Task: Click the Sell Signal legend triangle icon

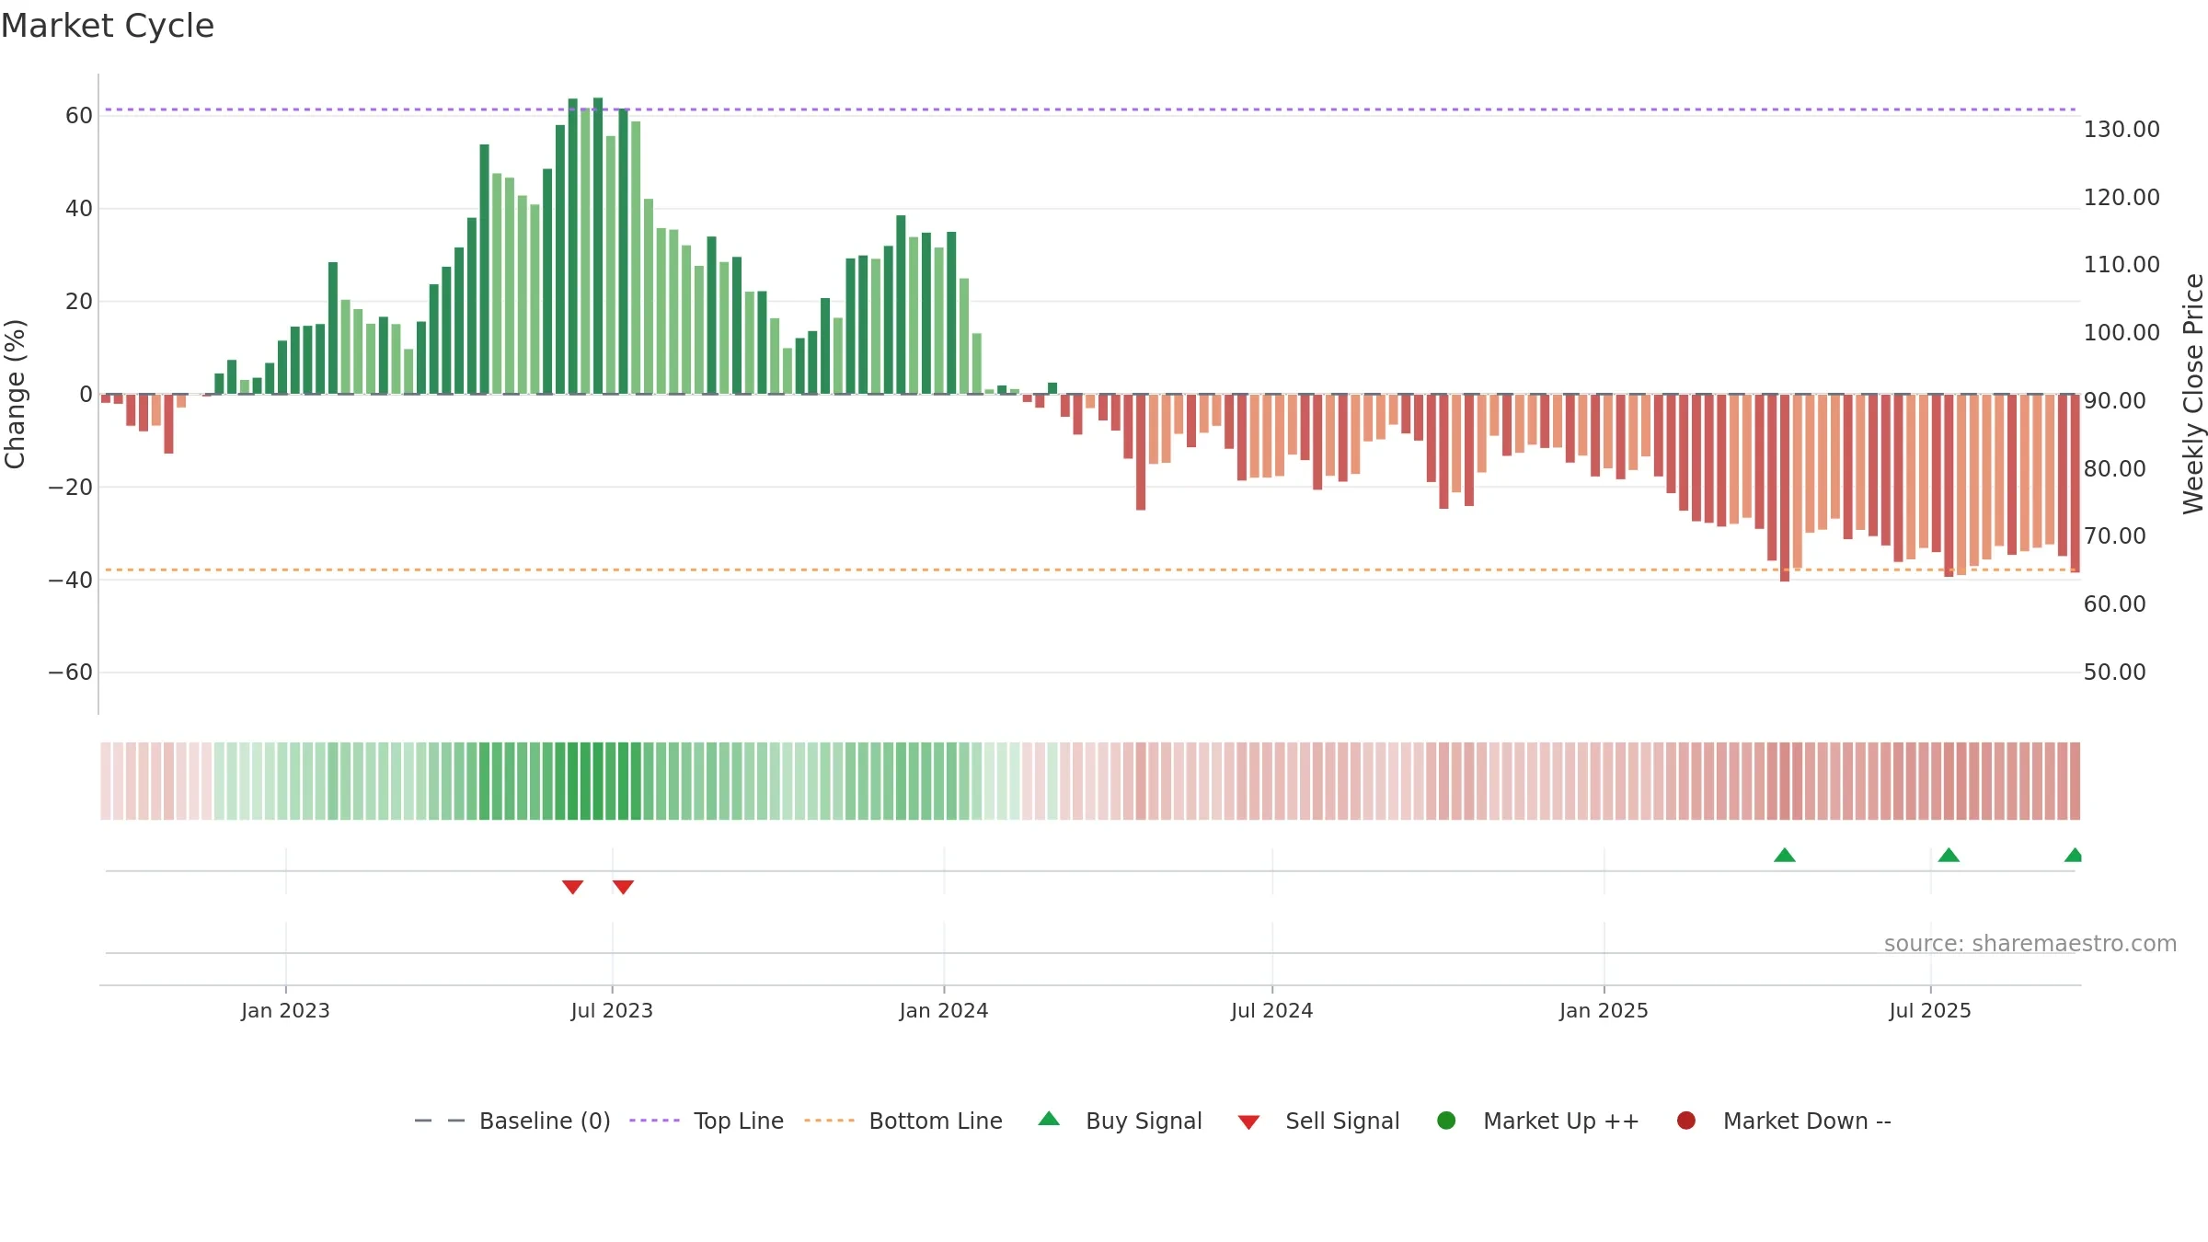Action: pyautogui.click(x=1248, y=1122)
